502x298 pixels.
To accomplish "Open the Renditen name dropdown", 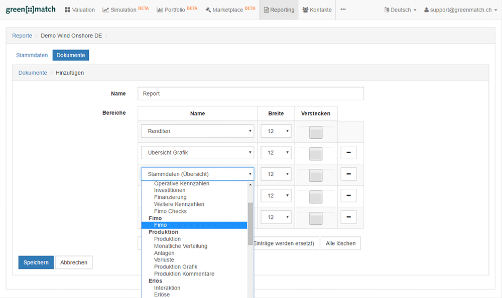I will pos(197,131).
